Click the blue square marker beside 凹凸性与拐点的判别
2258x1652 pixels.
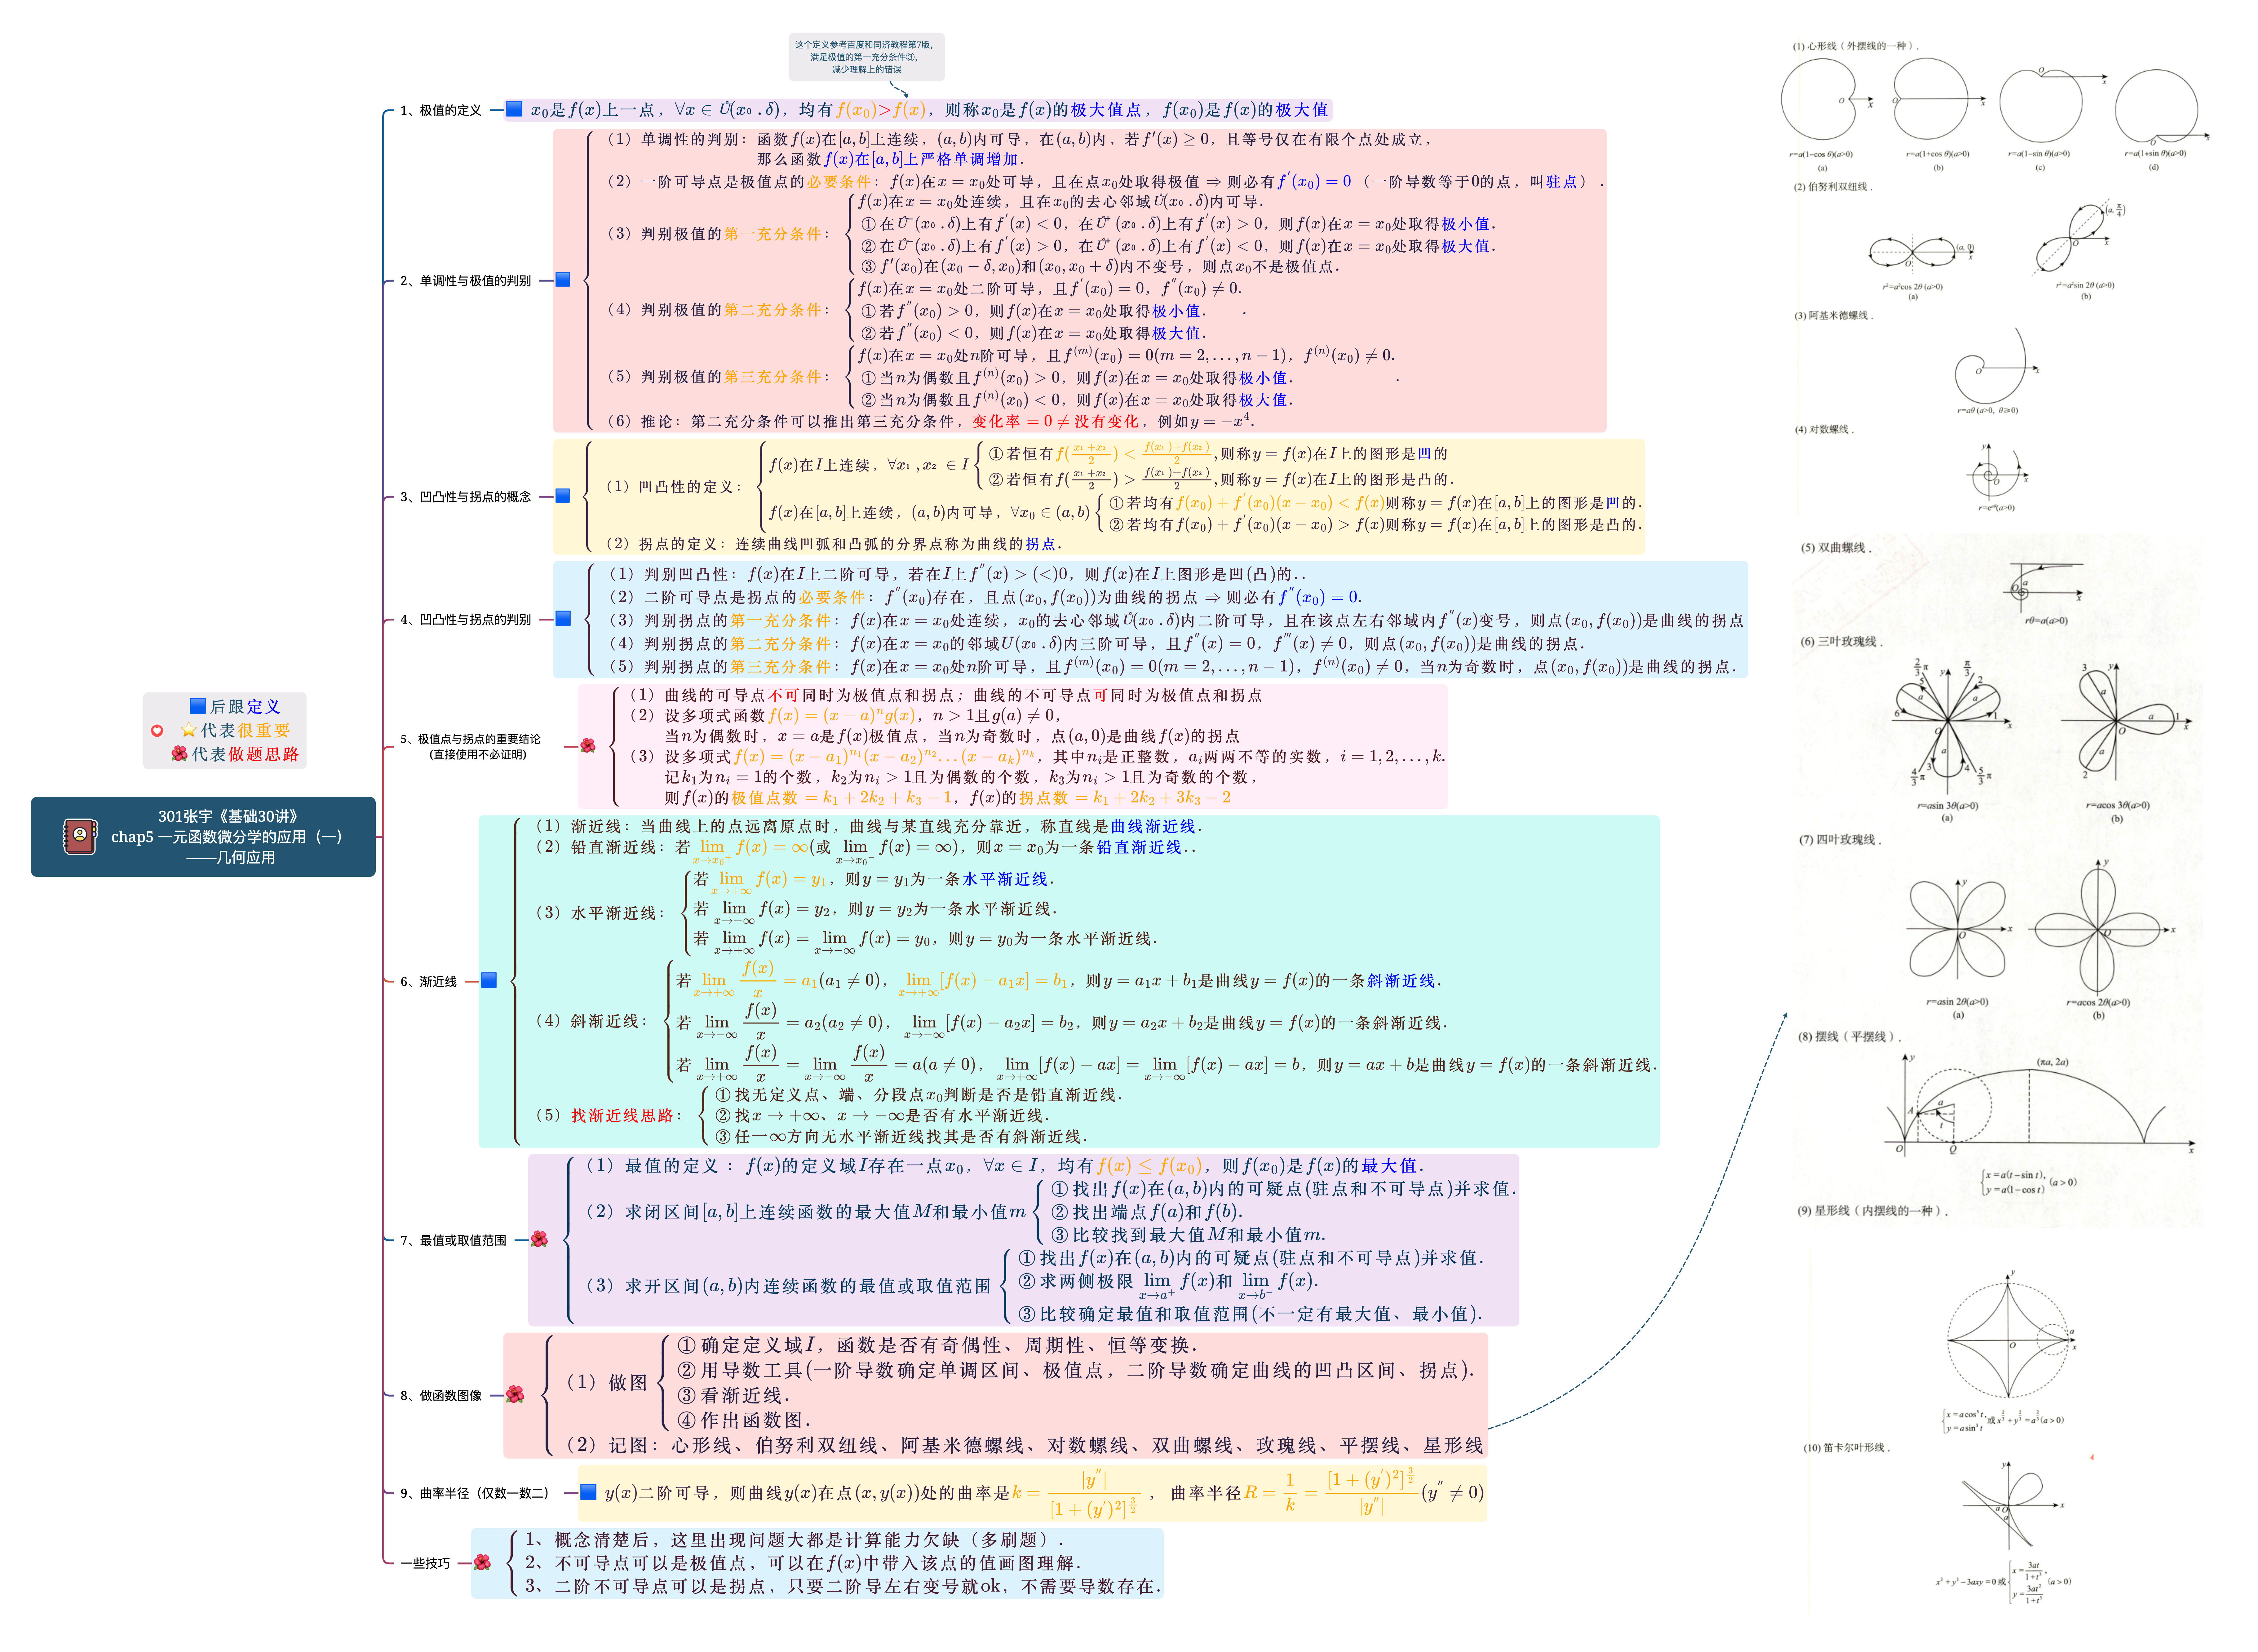click(x=563, y=619)
